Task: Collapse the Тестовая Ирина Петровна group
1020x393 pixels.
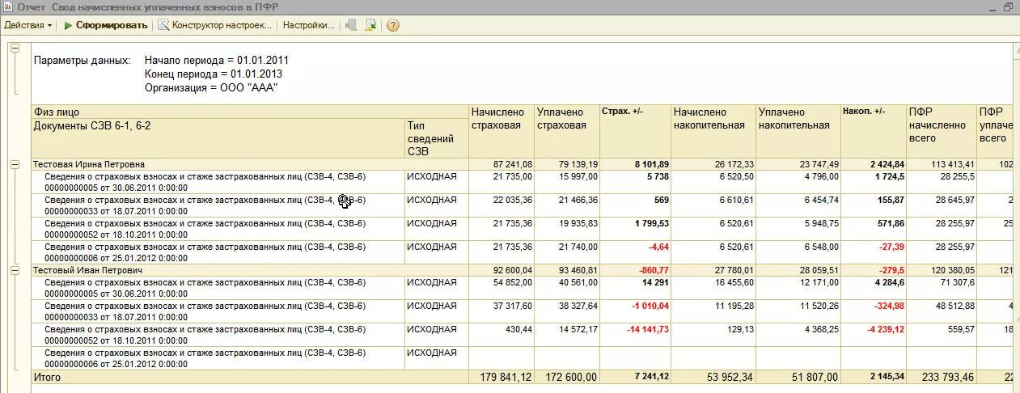Action: [14, 164]
